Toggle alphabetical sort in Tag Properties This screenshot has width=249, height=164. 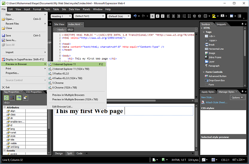[x=12, y=98]
